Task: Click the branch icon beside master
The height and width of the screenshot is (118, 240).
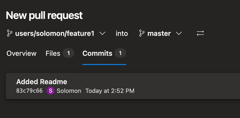Action: click(142, 33)
